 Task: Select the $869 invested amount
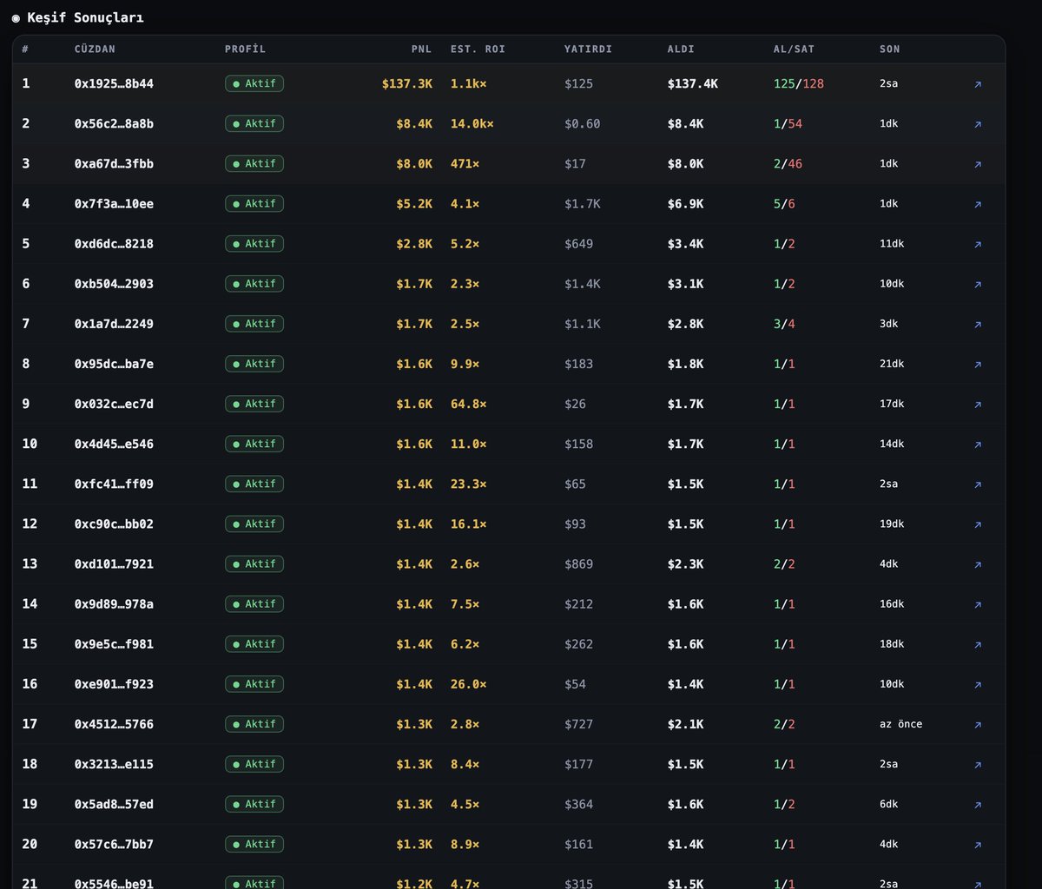click(578, 564)
